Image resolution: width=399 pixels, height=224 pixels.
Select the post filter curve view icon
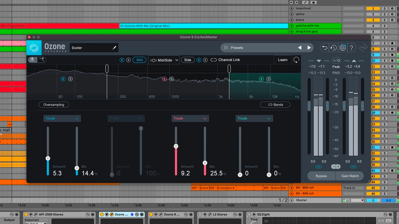[41, 60]
